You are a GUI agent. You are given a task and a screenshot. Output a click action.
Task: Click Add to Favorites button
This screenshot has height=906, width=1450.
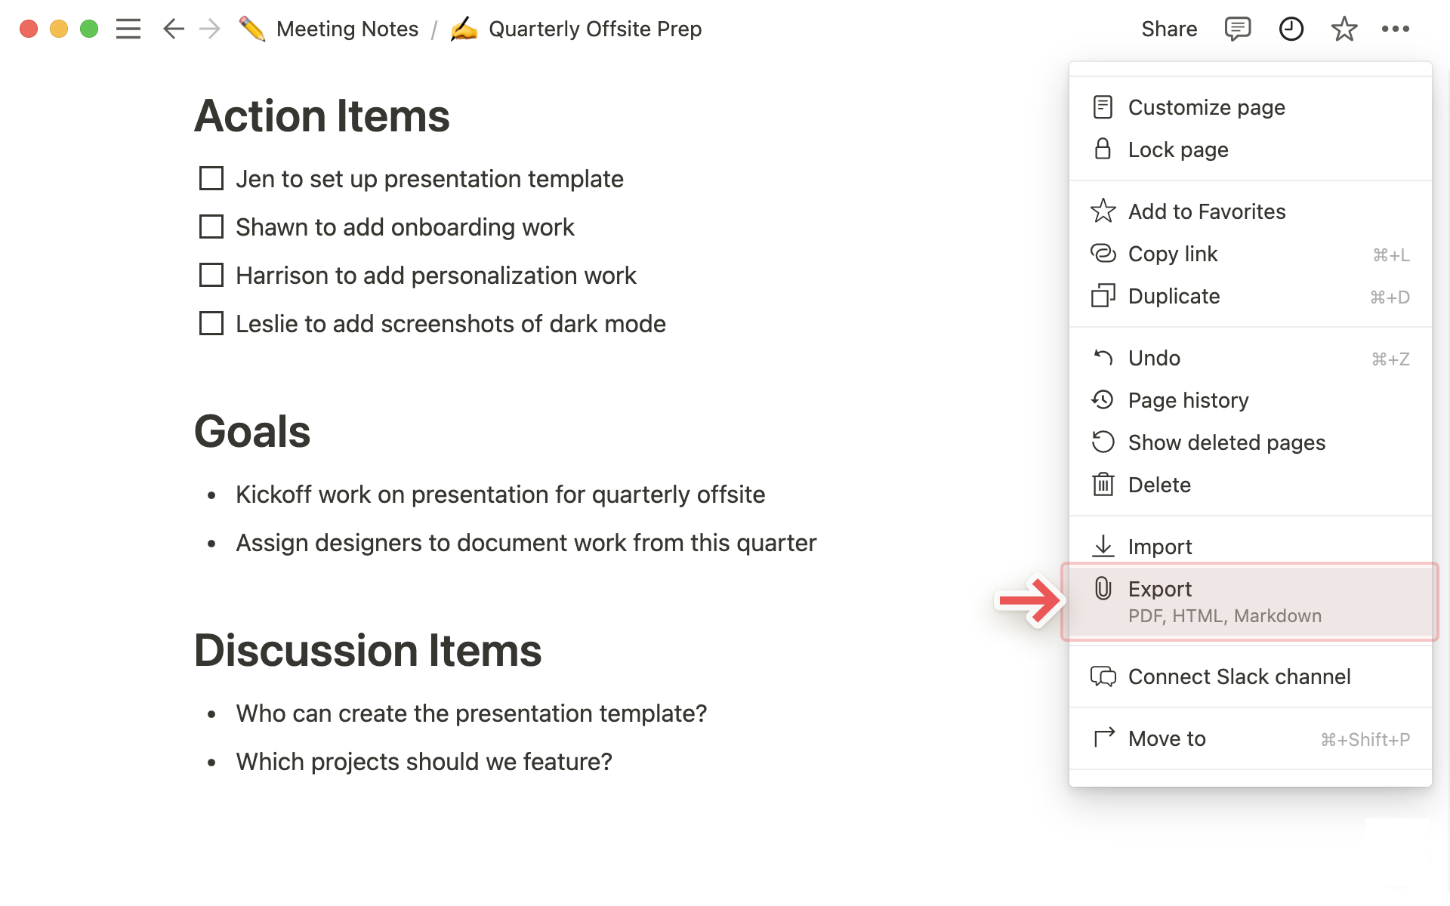click(x=1207, y=211)
